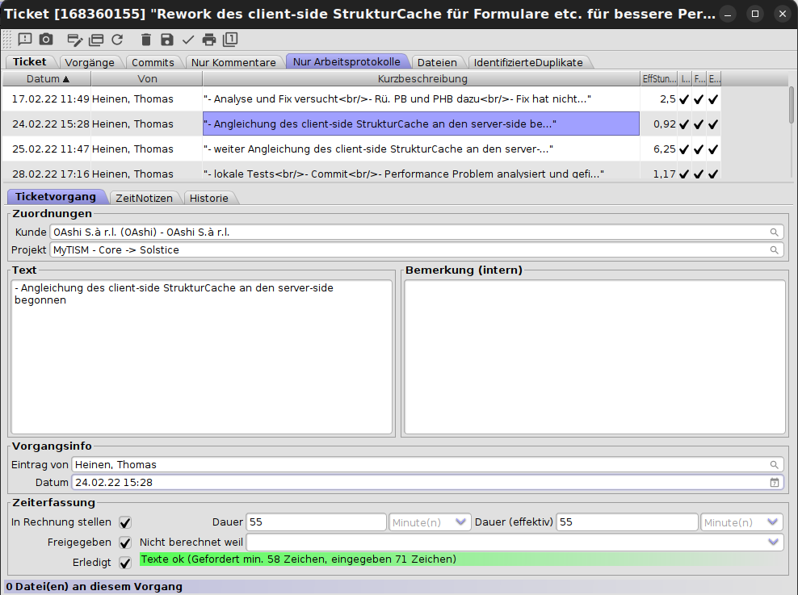Click the refresh icon in toolbar
Image resolution: width=798 pixels, height=595 pixels.
click(x=117, y=40)
